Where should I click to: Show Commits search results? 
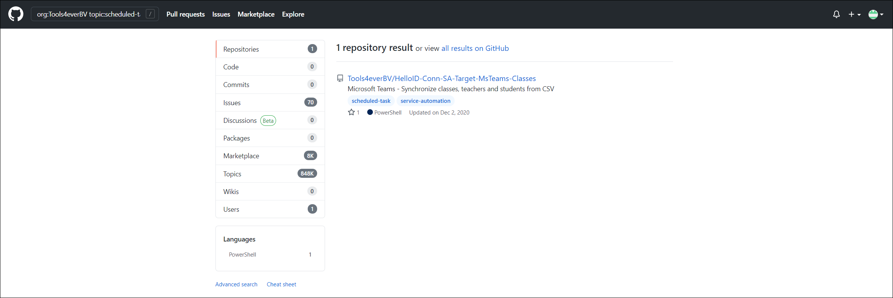point(270,84)
